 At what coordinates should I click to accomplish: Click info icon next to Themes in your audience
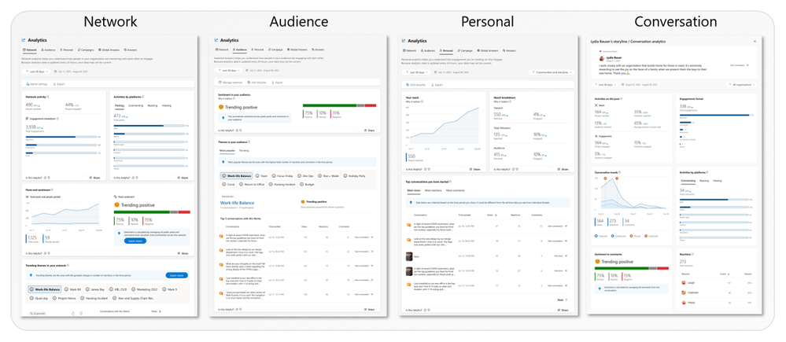(249, 142)
